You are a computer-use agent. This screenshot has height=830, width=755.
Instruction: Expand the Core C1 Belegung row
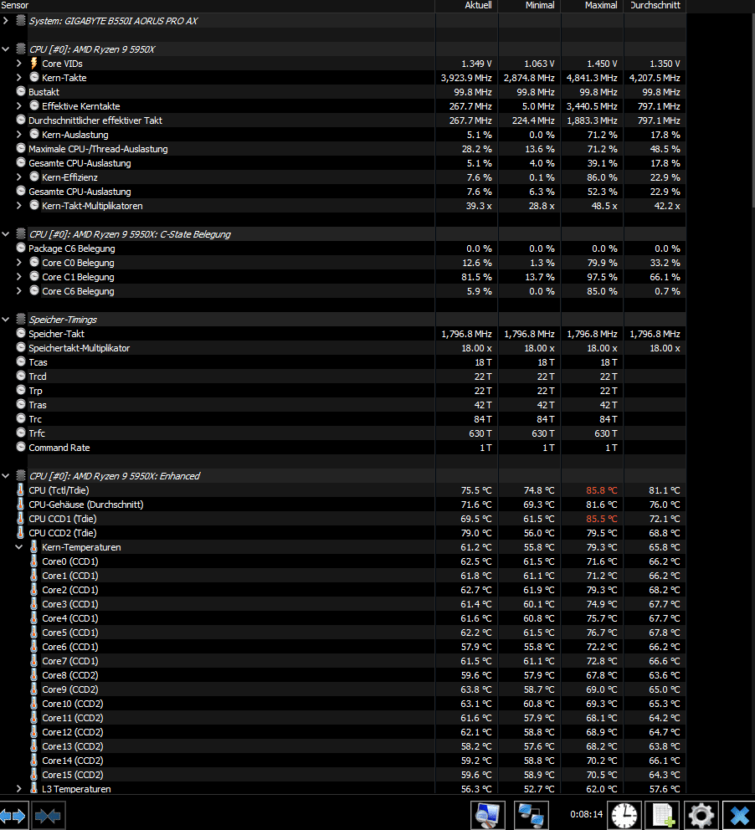pos(19,277)
